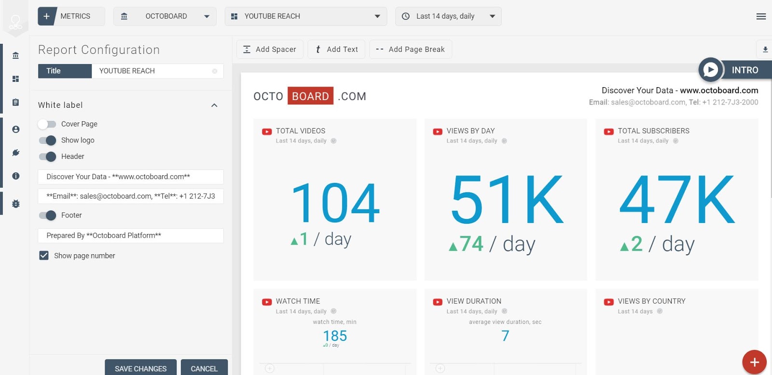The image size is (772, 375).
Task: Click the settings icon beside TOTAL SUBSCRIBERS period
Action: pyautogui.click(x=675, y=141)
